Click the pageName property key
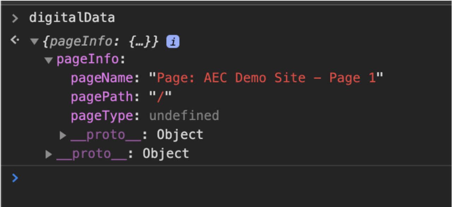 (102, 78)
